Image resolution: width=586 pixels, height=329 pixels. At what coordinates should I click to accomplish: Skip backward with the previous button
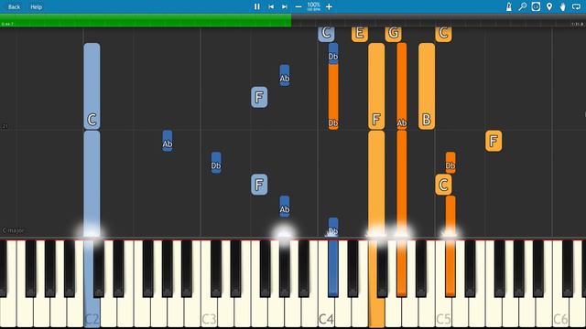[x=271, y=6]
